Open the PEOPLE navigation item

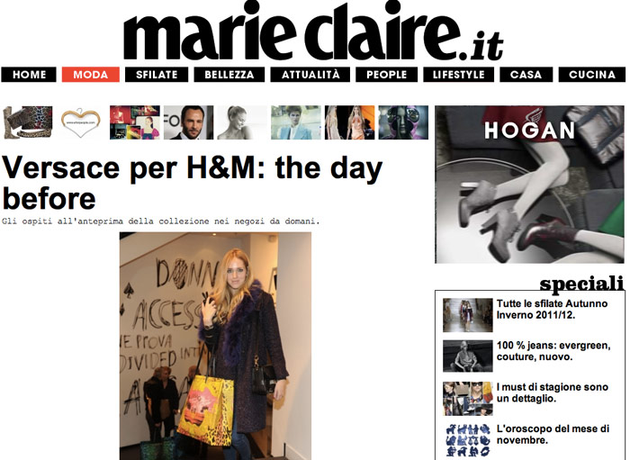pyautogui.click(x=386, y=75)
